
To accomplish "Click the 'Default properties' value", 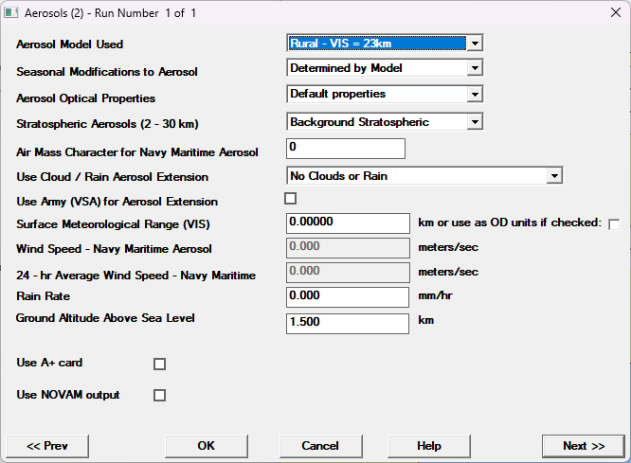I will point(338,94).
